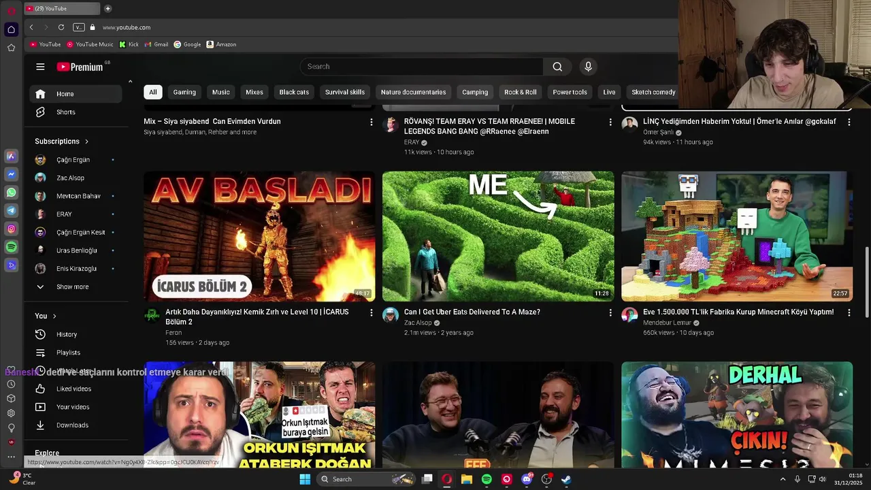Reload the page with refresh icon
The image size is (871, 490).
point(61,27)
